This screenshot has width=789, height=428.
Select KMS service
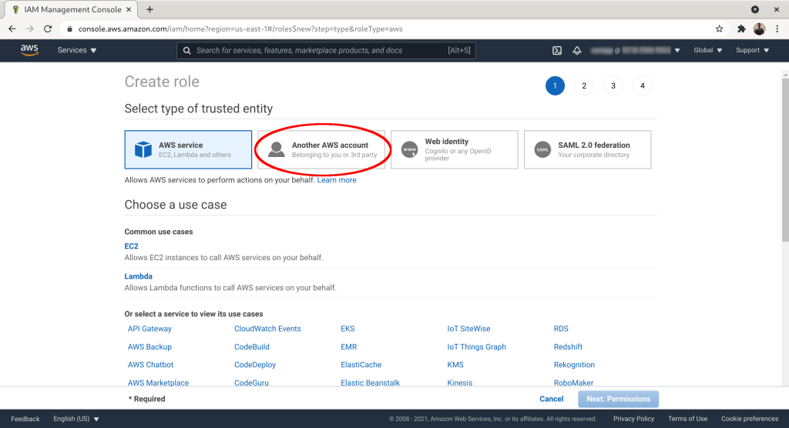pyautogui.click(x=455, y=365)
